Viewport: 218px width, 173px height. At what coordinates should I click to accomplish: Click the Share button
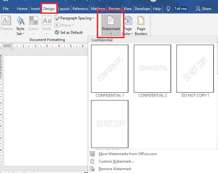(204, 9)
